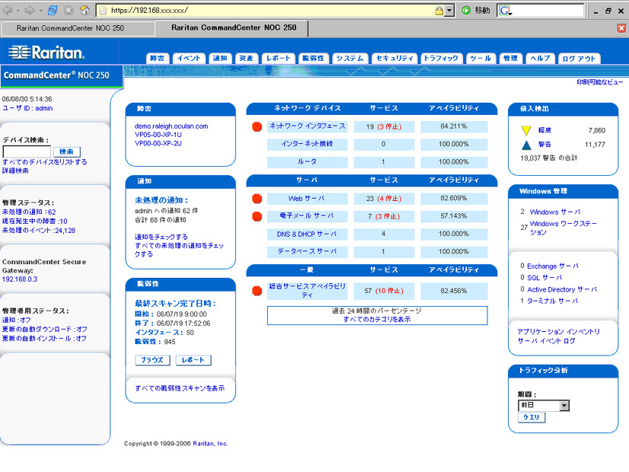Click the blue triangle 警告 intrusion icon
This screenshot has width=629, height=472.
(526, 145)
